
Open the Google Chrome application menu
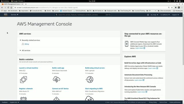click(18, 1)
